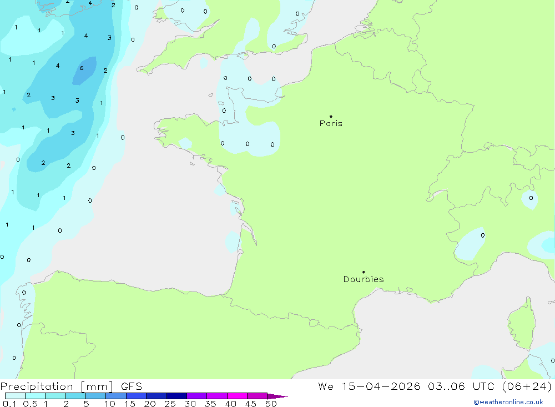Click the '(06+24)' forecast run text

527,386
